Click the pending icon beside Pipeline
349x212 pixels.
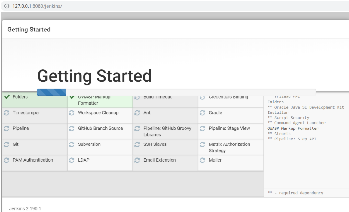pos(7,129)
